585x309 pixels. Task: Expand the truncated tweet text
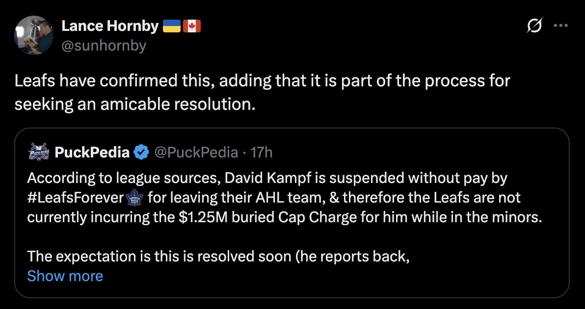click(x=65, y=276)
